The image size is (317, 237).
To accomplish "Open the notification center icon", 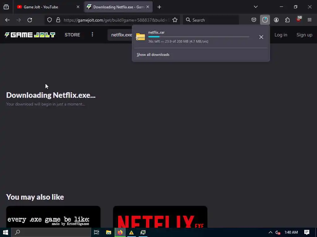I will click(307, 232).
